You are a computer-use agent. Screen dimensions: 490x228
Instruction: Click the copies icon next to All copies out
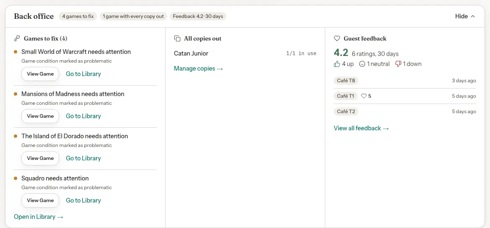(x=177, y=38)
